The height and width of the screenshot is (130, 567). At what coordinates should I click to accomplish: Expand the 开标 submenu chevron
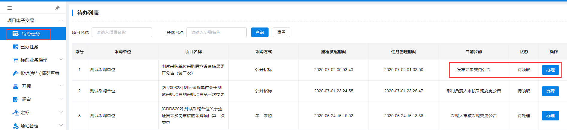(61, 86)
